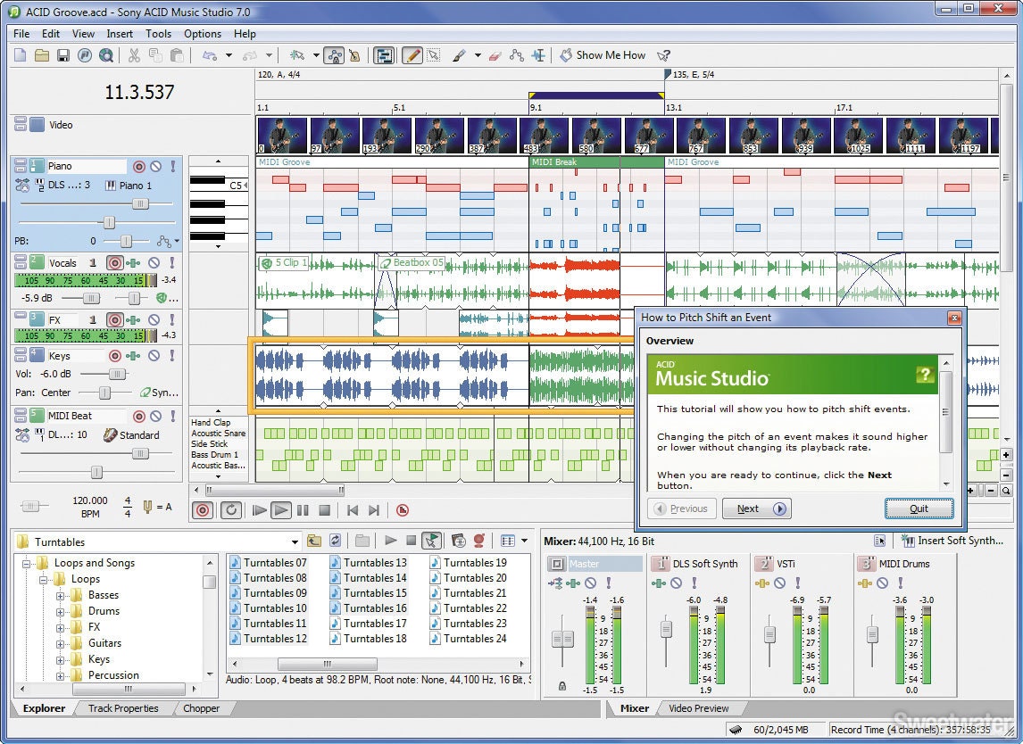
Task: Click the Explorer Refresh icon
Action: coord(336,541)
